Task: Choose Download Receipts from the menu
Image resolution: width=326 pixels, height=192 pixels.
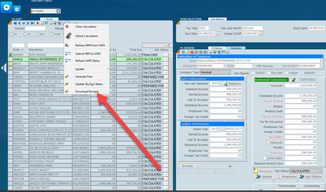Action: [x=87, y=92]
